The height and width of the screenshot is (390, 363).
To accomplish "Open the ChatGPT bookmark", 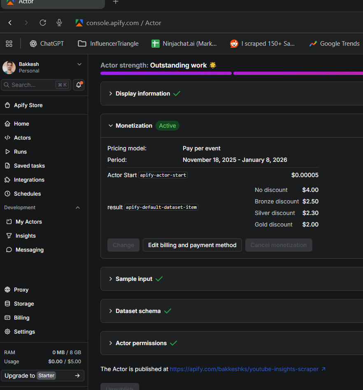I will (47, 44).
